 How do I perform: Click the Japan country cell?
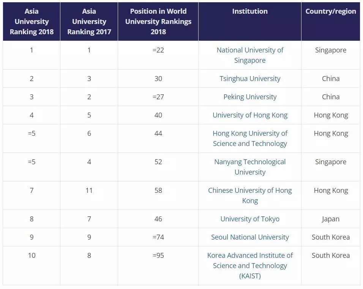tap(331, 219)
